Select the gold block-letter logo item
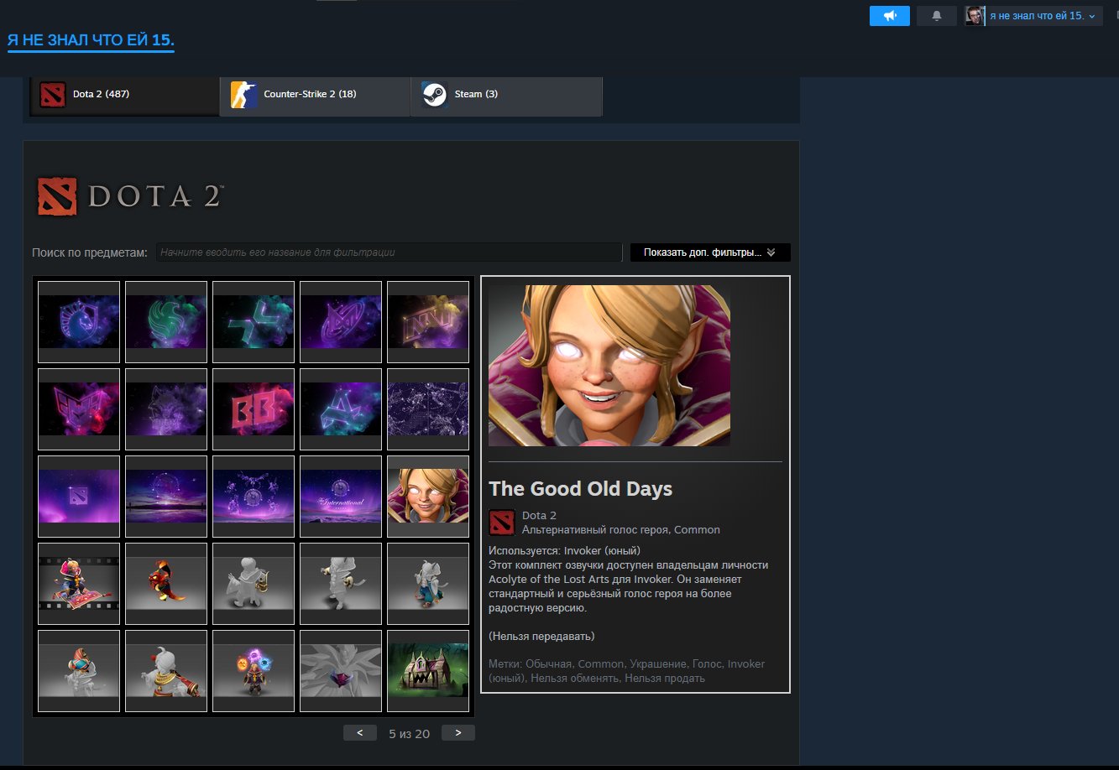This screenshot has height=770, width=1119. (428, 322)
